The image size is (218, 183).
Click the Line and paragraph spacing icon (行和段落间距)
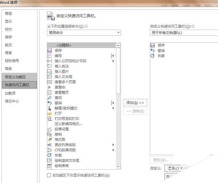tap(50, 150)
